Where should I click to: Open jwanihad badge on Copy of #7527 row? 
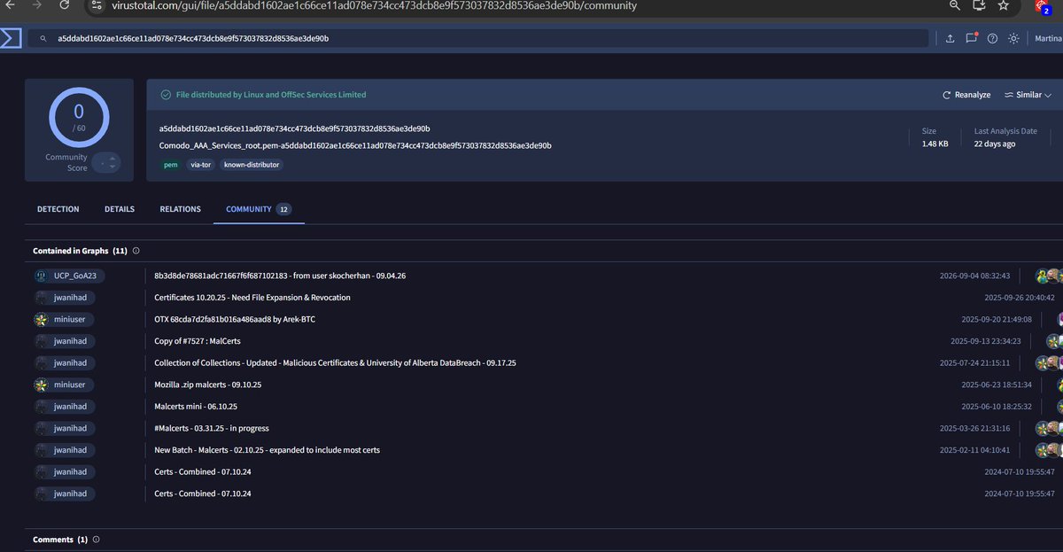point(66,341)
